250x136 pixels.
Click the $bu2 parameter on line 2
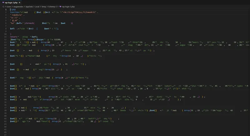click(39, 12)
